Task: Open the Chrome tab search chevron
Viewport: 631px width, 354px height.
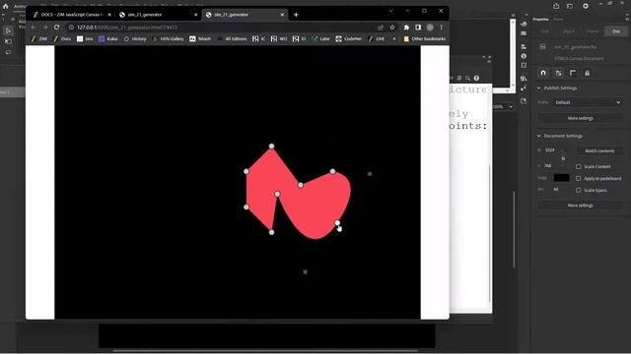Action: pyautogui.click(x=390, y=11)
